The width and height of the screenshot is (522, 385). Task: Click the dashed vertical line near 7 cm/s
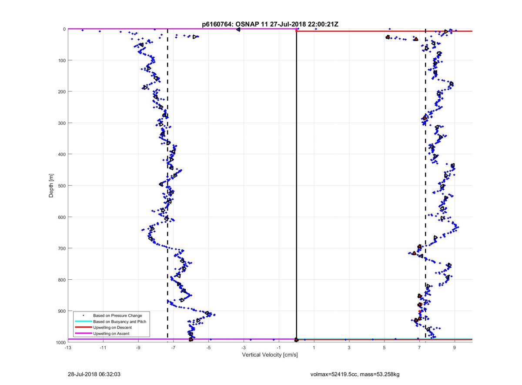[x=425, y=185]
